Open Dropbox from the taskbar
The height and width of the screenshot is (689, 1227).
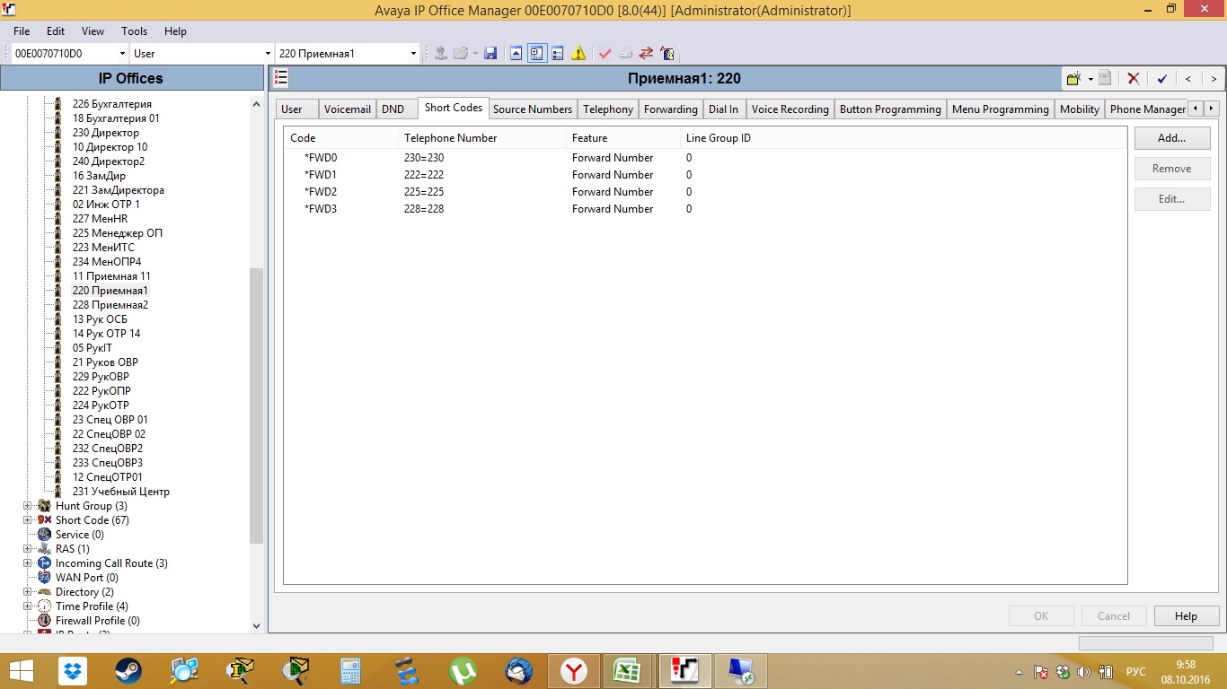pos(73,670)
